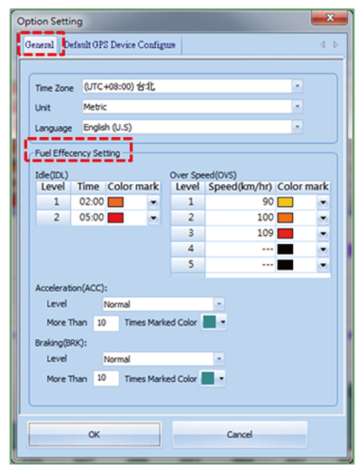Screen dimensions: 363x470
Task: Pick the Idle level 1 orange color
Action: tap(115, 202)
